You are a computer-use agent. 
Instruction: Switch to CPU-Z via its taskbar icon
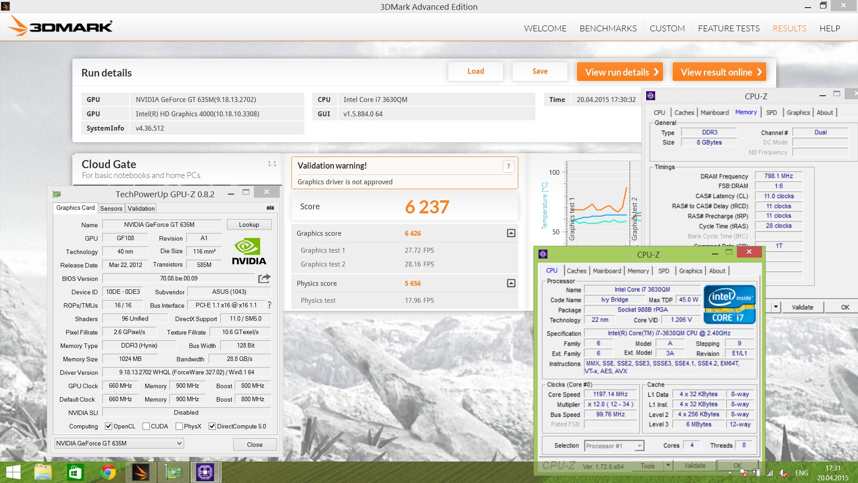(x=205, y=472)
